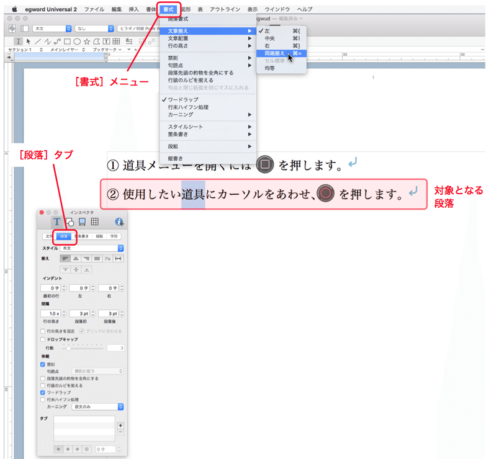Open the Apple menu
The image size is (486, 459).
[x=14, y=9]
